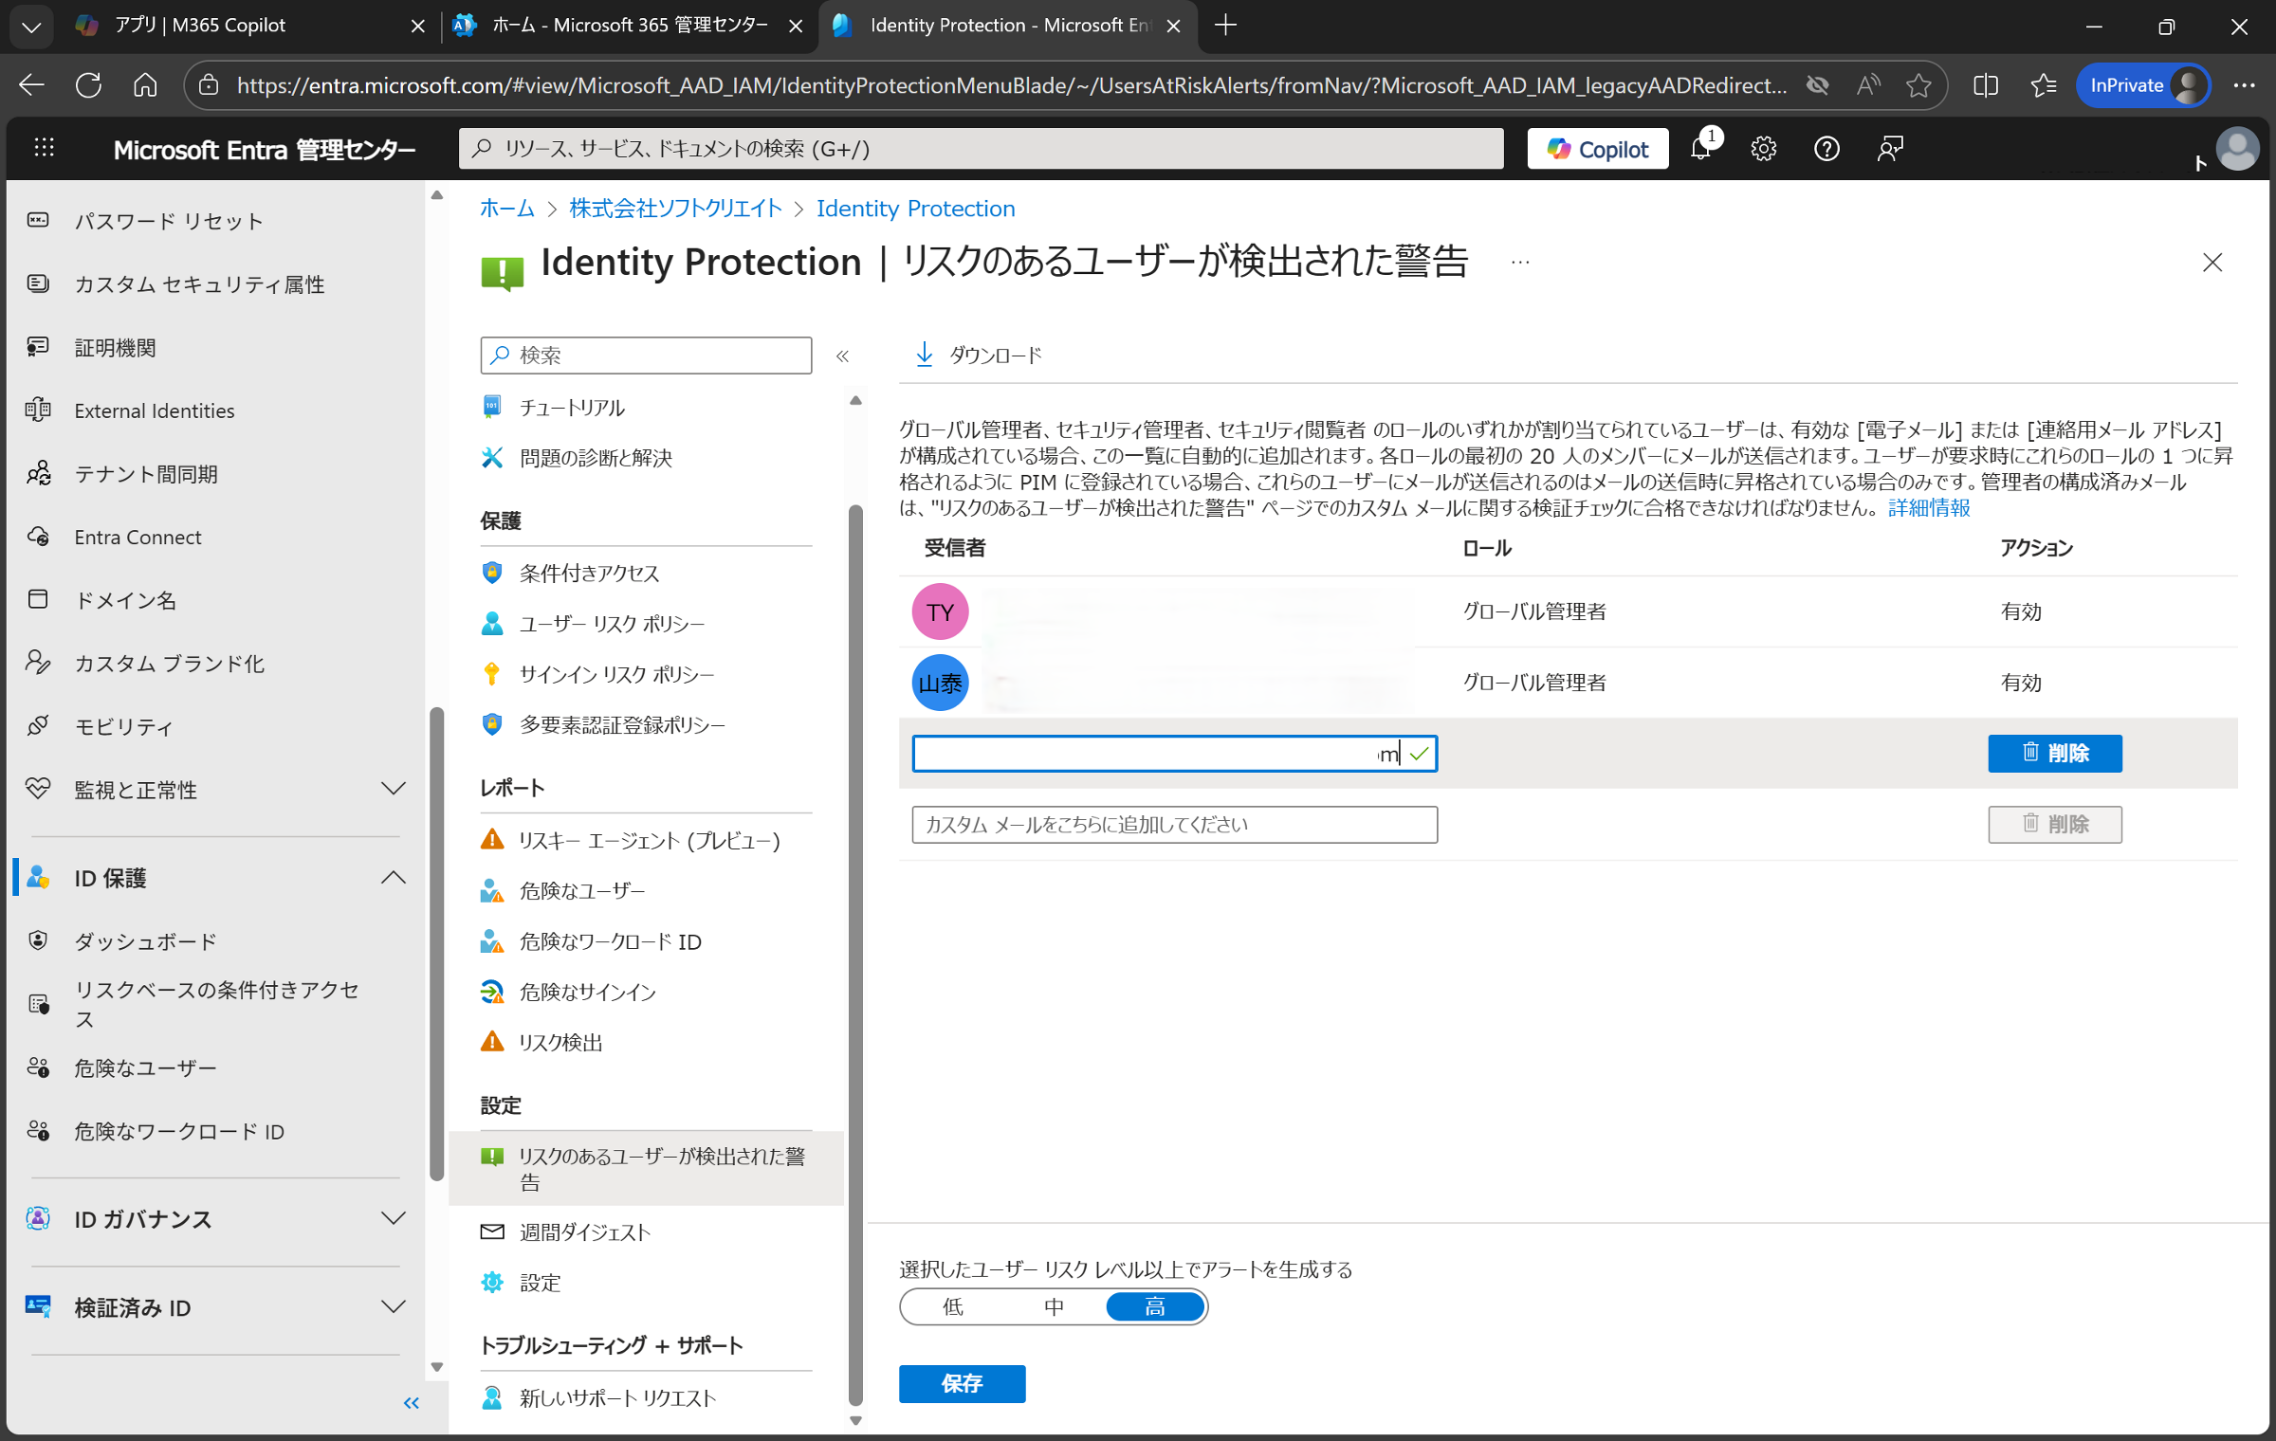Open 危険なユーザー report

pyautogui.click(x=580, y=890)
